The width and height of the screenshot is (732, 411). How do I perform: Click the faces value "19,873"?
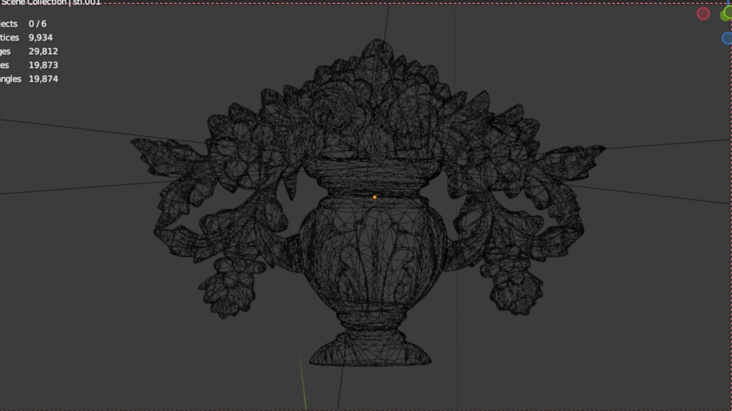[43, 65]
